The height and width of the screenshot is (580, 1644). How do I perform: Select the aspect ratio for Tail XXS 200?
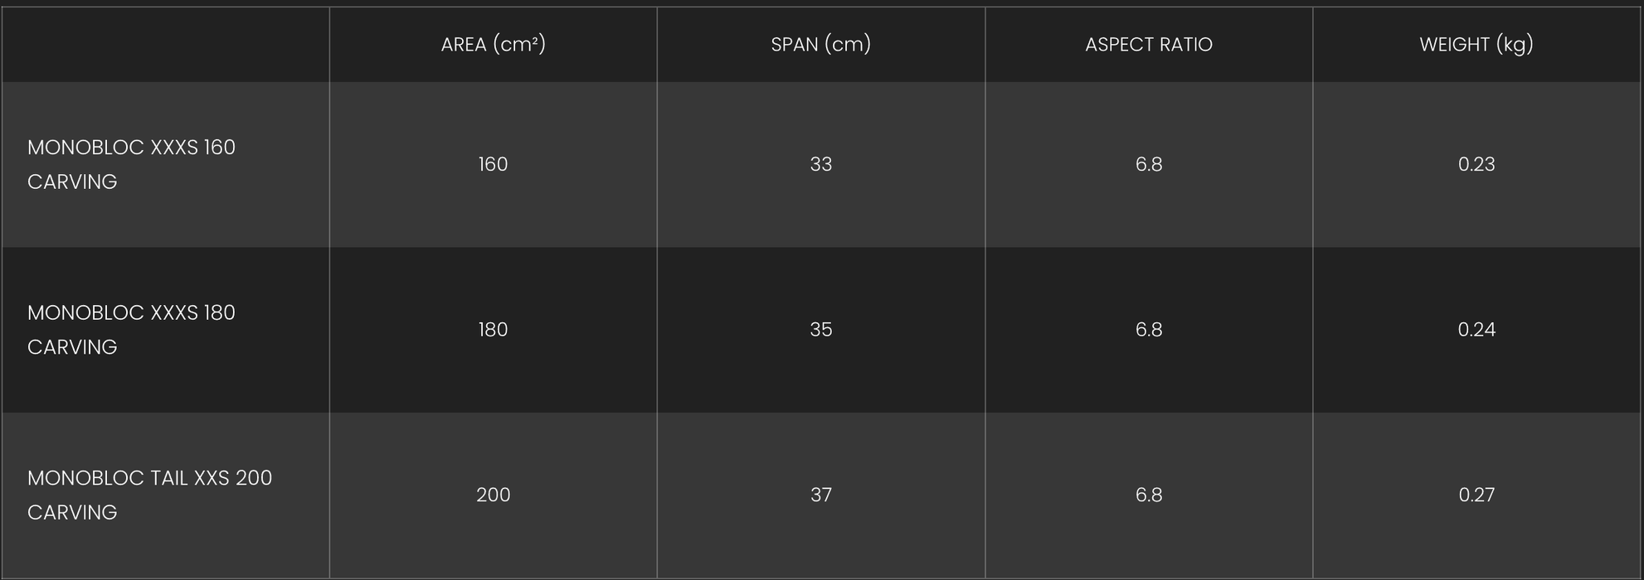pos(1148,495)
